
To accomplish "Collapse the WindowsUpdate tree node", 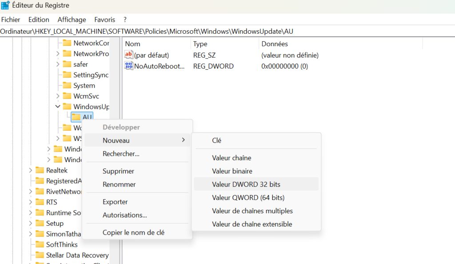I will tap(58, 107).
